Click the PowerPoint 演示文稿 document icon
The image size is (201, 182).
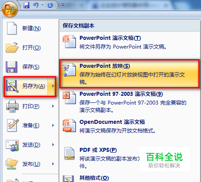click(x=69, y=42)
